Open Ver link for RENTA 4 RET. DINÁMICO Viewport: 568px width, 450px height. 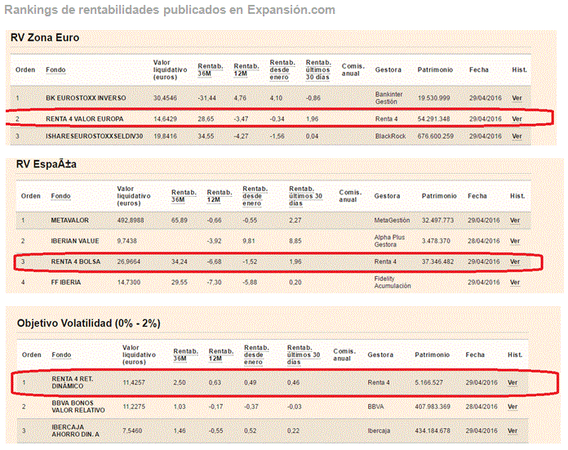(x=513, y=382)
